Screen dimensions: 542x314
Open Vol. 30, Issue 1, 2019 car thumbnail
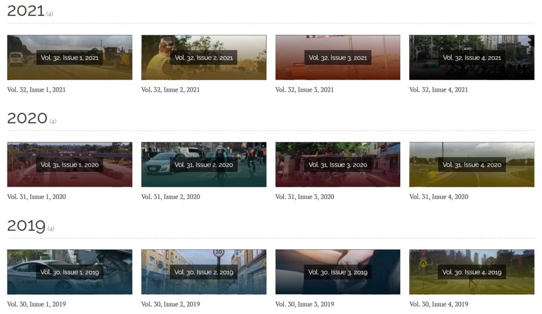coord(69,272)
